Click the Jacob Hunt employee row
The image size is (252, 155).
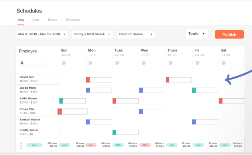pyautogui.click(x=37, y=90)
